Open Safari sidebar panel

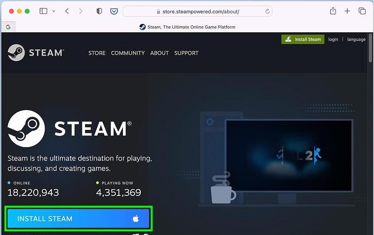pos(43,11)
